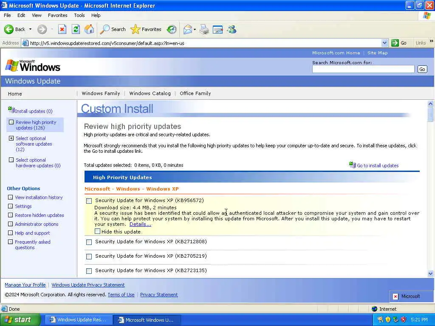Viewport: 435px width, 326px height.
Task: Click the Back arrow icon
Action: coord(8,29)
